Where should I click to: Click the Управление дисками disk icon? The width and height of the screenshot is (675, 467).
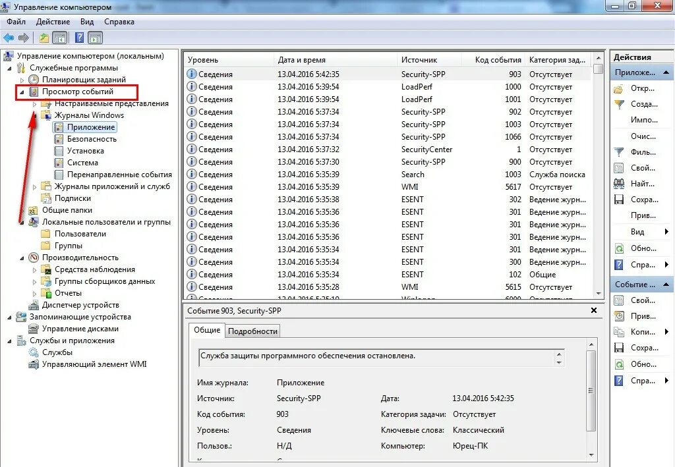click(34, 329)
